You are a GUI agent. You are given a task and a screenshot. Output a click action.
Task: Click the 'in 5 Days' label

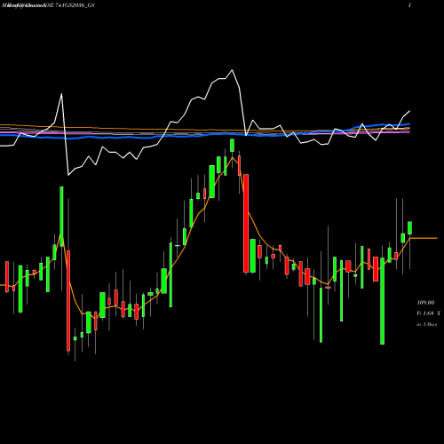[x=426, y=324]
